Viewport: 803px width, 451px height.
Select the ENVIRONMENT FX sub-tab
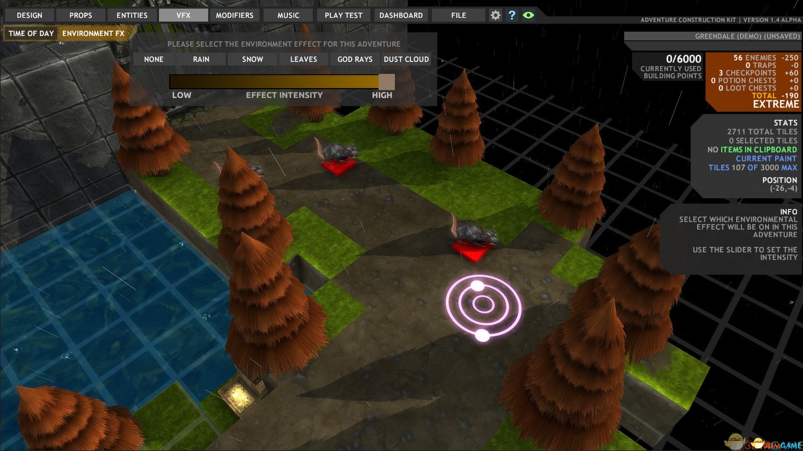pos(94,33)
